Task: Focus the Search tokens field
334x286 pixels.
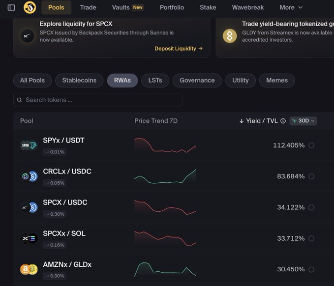Action: (98, 100)
